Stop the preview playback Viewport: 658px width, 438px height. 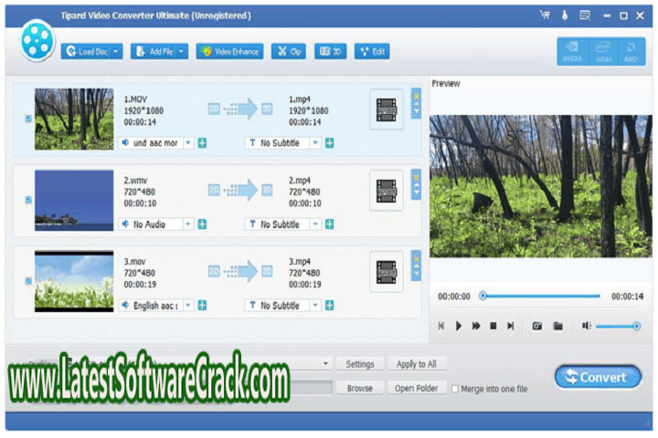493,326
